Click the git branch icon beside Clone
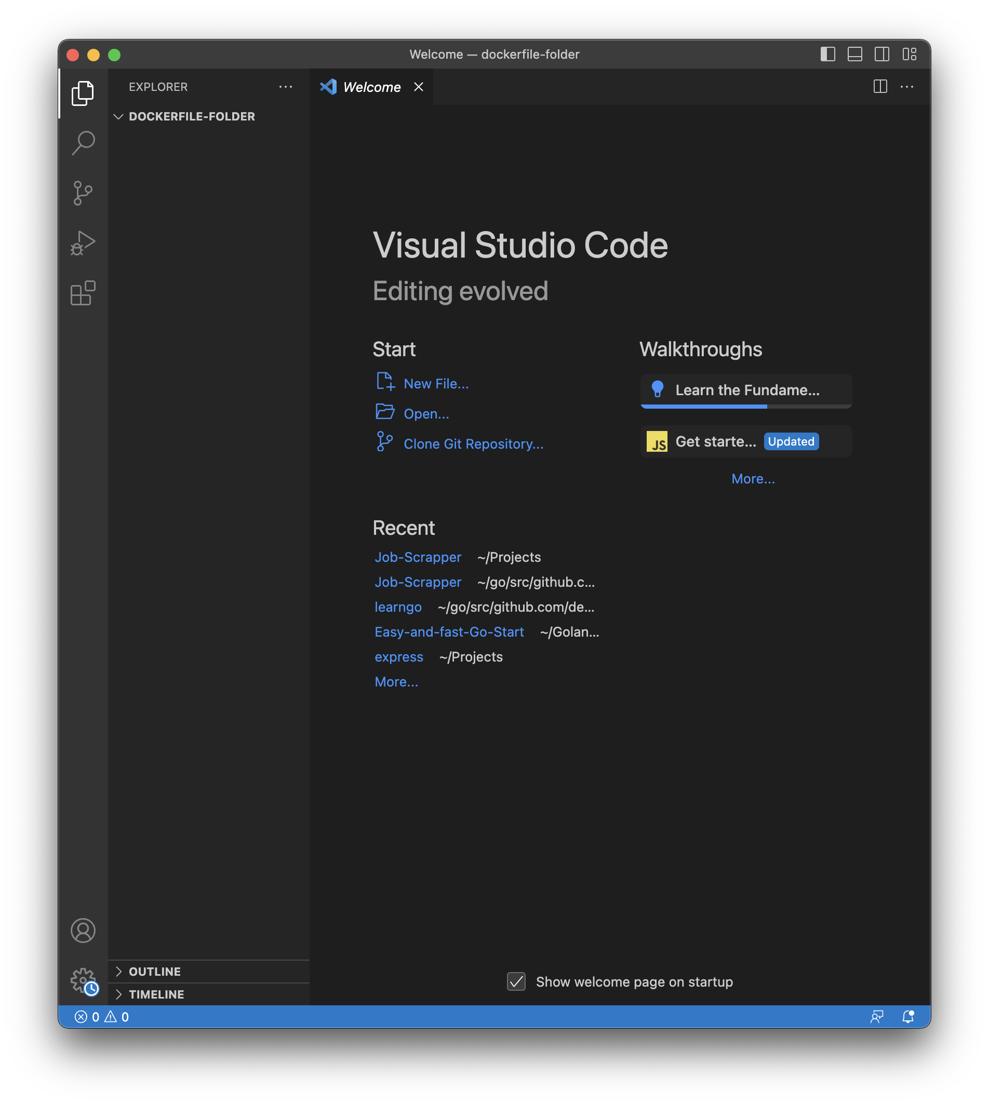This screenshot has height=1105, width=989. tap(385, 441)
